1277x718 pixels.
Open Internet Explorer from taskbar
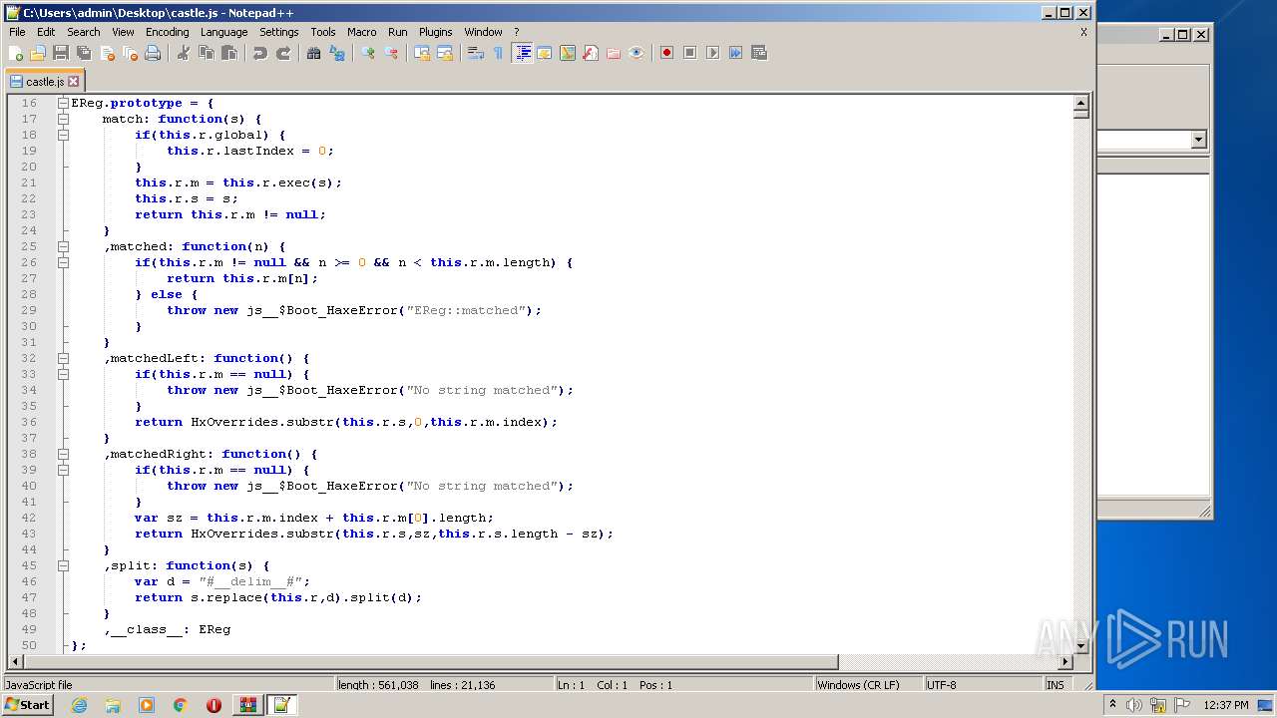[79, 705]
